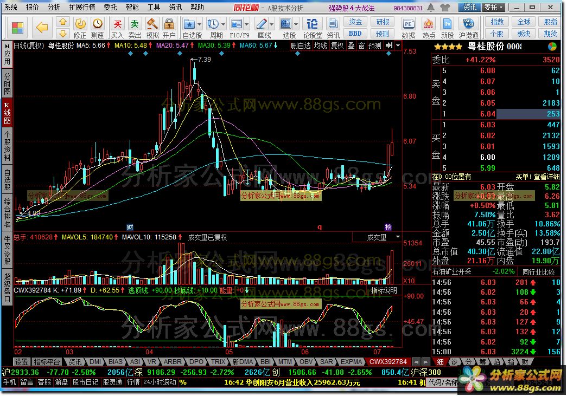Switch to 分时图 view in sidebar
The height and width of the screenshot is (396, 567).
point(7,83)
